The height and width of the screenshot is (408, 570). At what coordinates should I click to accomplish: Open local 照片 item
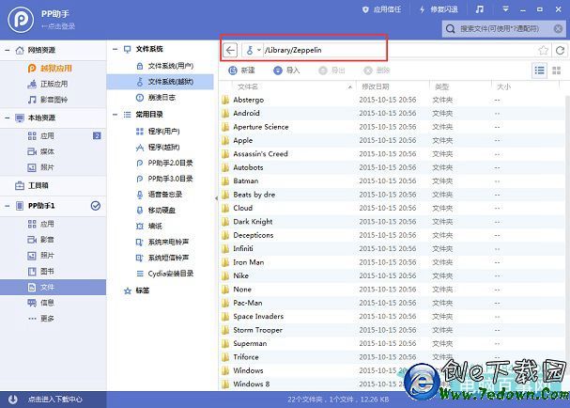[41, 167]
